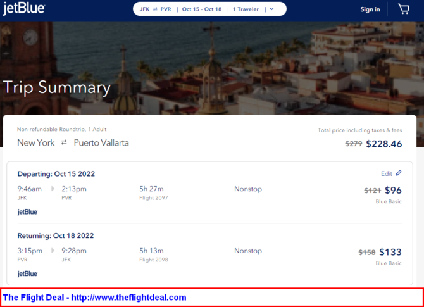The height and width of the screenshot is (307, 424).
Task: Click 9:46am departure time
Action: click(x=30, y=189)
